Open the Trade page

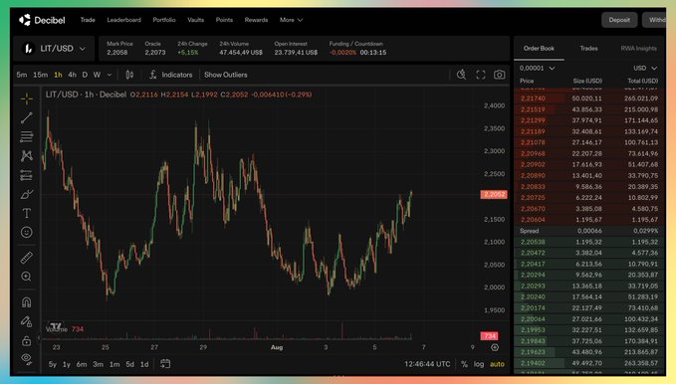click(88, 20)
